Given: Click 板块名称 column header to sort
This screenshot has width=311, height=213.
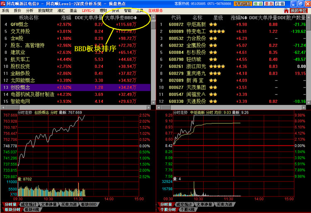Looking at the screenshot, I should 29,18.
